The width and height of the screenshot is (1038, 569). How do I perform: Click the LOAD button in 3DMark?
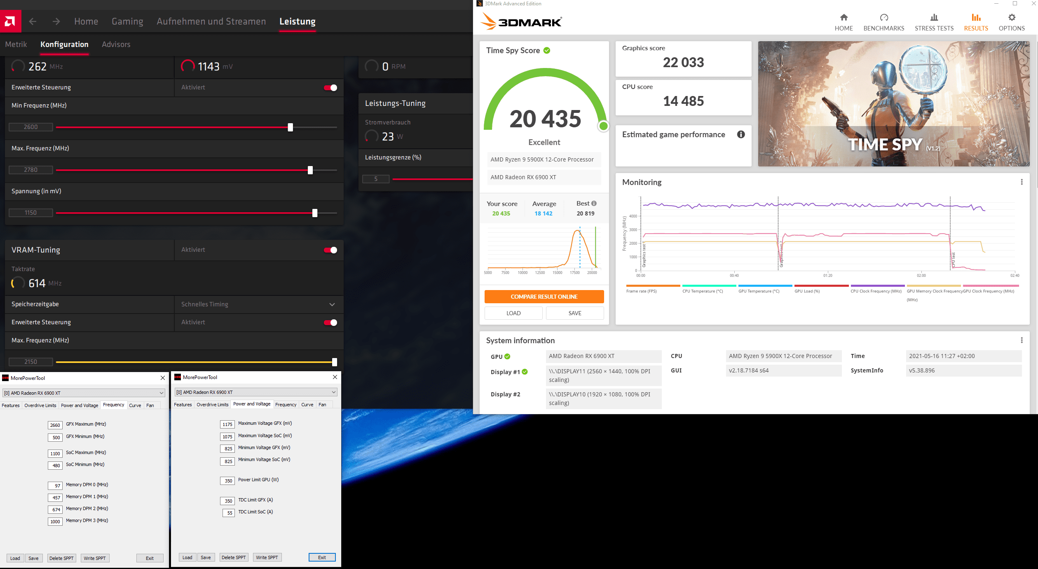pyautogui.click(x=513, y=313)
